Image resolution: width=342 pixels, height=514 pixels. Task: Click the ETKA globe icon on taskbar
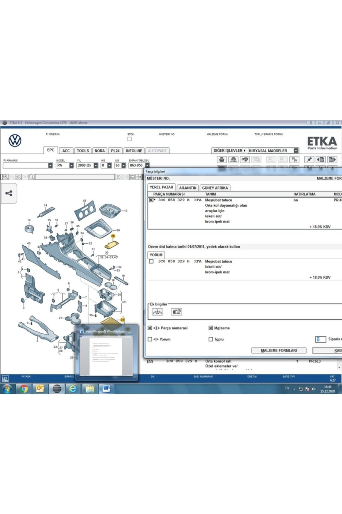pyautogui.click(x=57, y=389)
